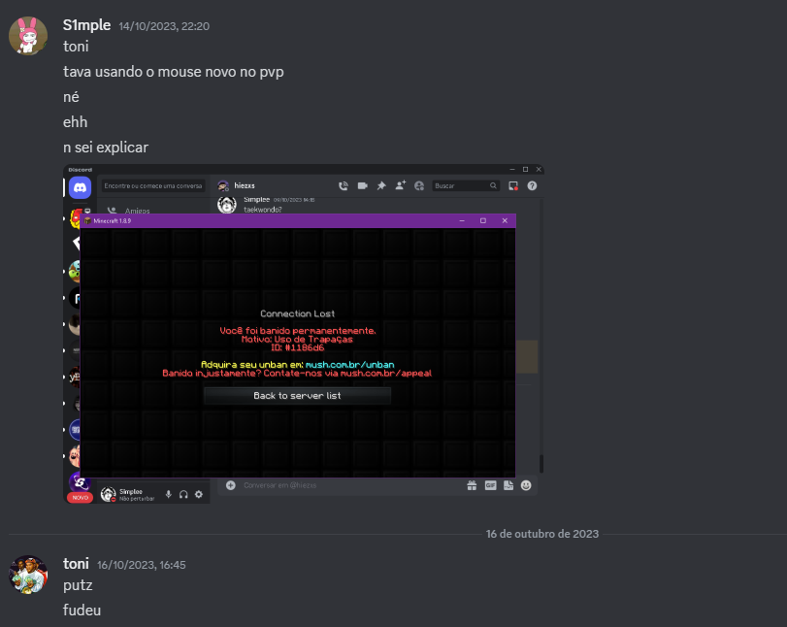Click the 'putz' message
The height and width of the screenshot is (627, 787).
[78, 585]
